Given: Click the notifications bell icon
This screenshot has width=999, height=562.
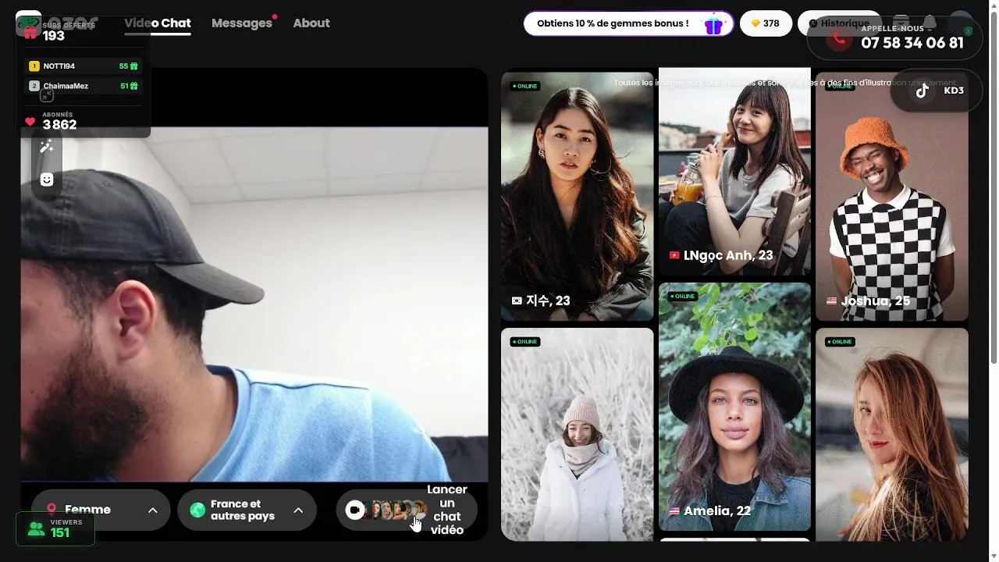Looking at the screenshot, I should [930, 23].
